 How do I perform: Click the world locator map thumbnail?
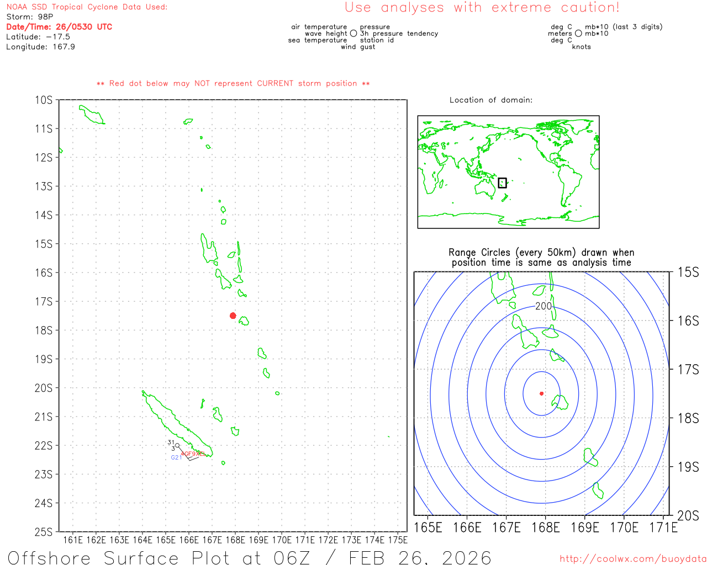(x=508, y=172)
